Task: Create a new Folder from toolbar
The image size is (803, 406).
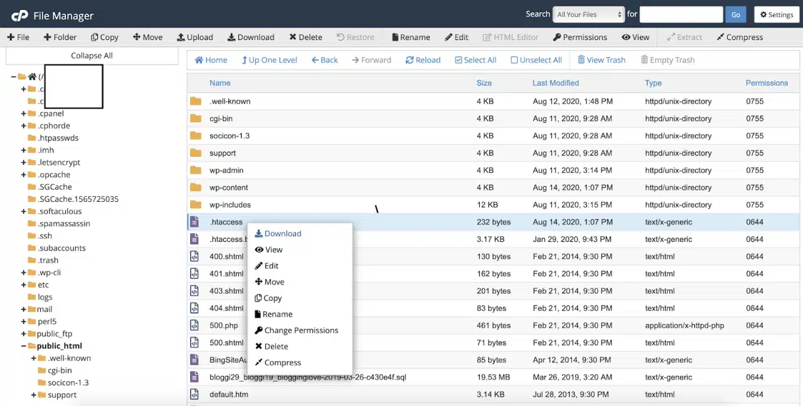Action: (x=60, y=37)
